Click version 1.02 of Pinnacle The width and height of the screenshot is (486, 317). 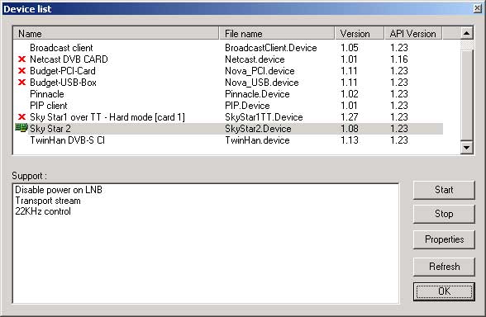pyautogui.click(x=350, y=94)
